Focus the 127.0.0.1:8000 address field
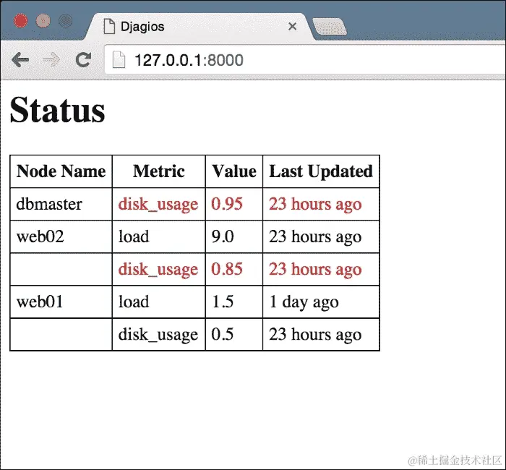This screenshot has width=506, height=470. [x=304, y=60]
